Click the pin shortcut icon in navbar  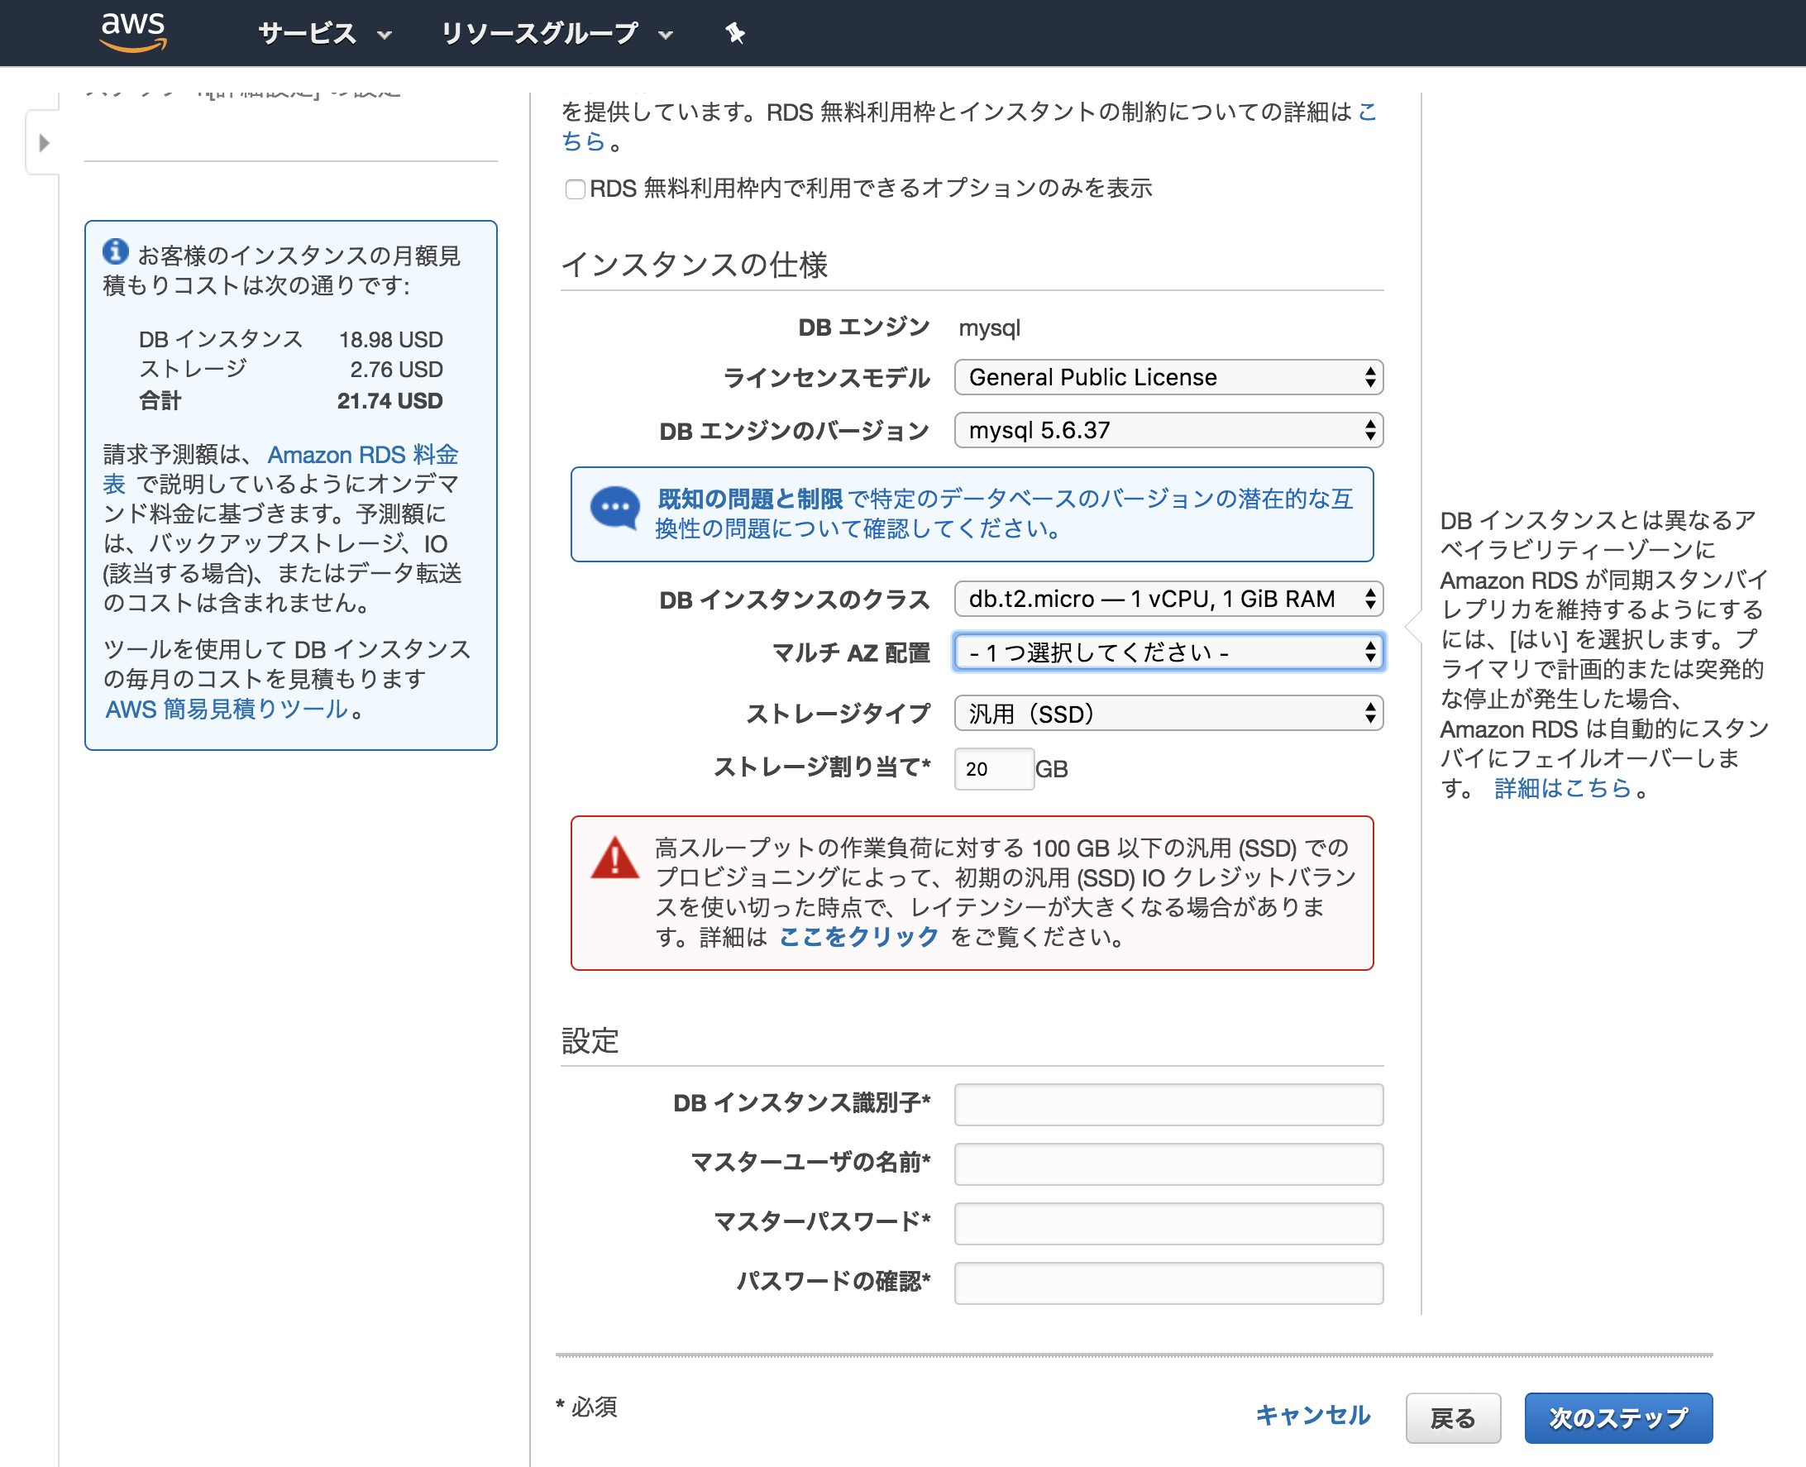pos(734,33)
